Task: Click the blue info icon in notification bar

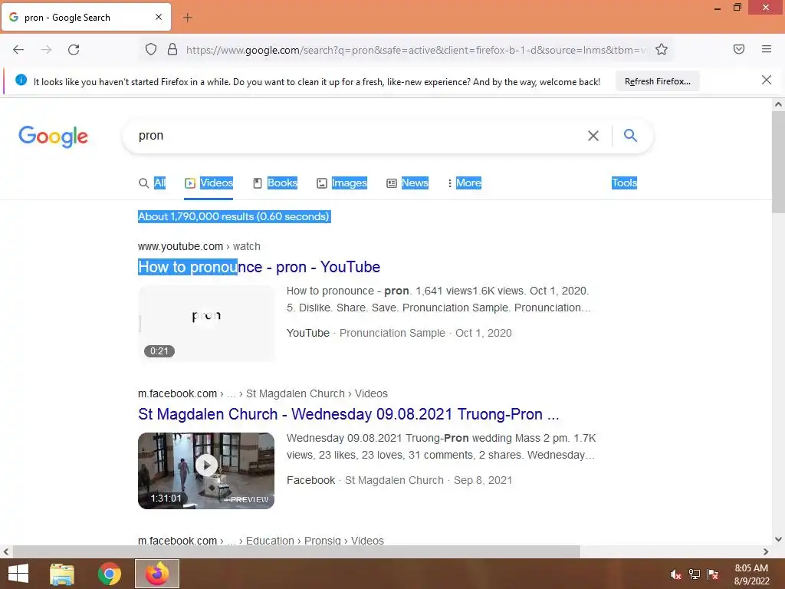Action: [x=21, y=80]
